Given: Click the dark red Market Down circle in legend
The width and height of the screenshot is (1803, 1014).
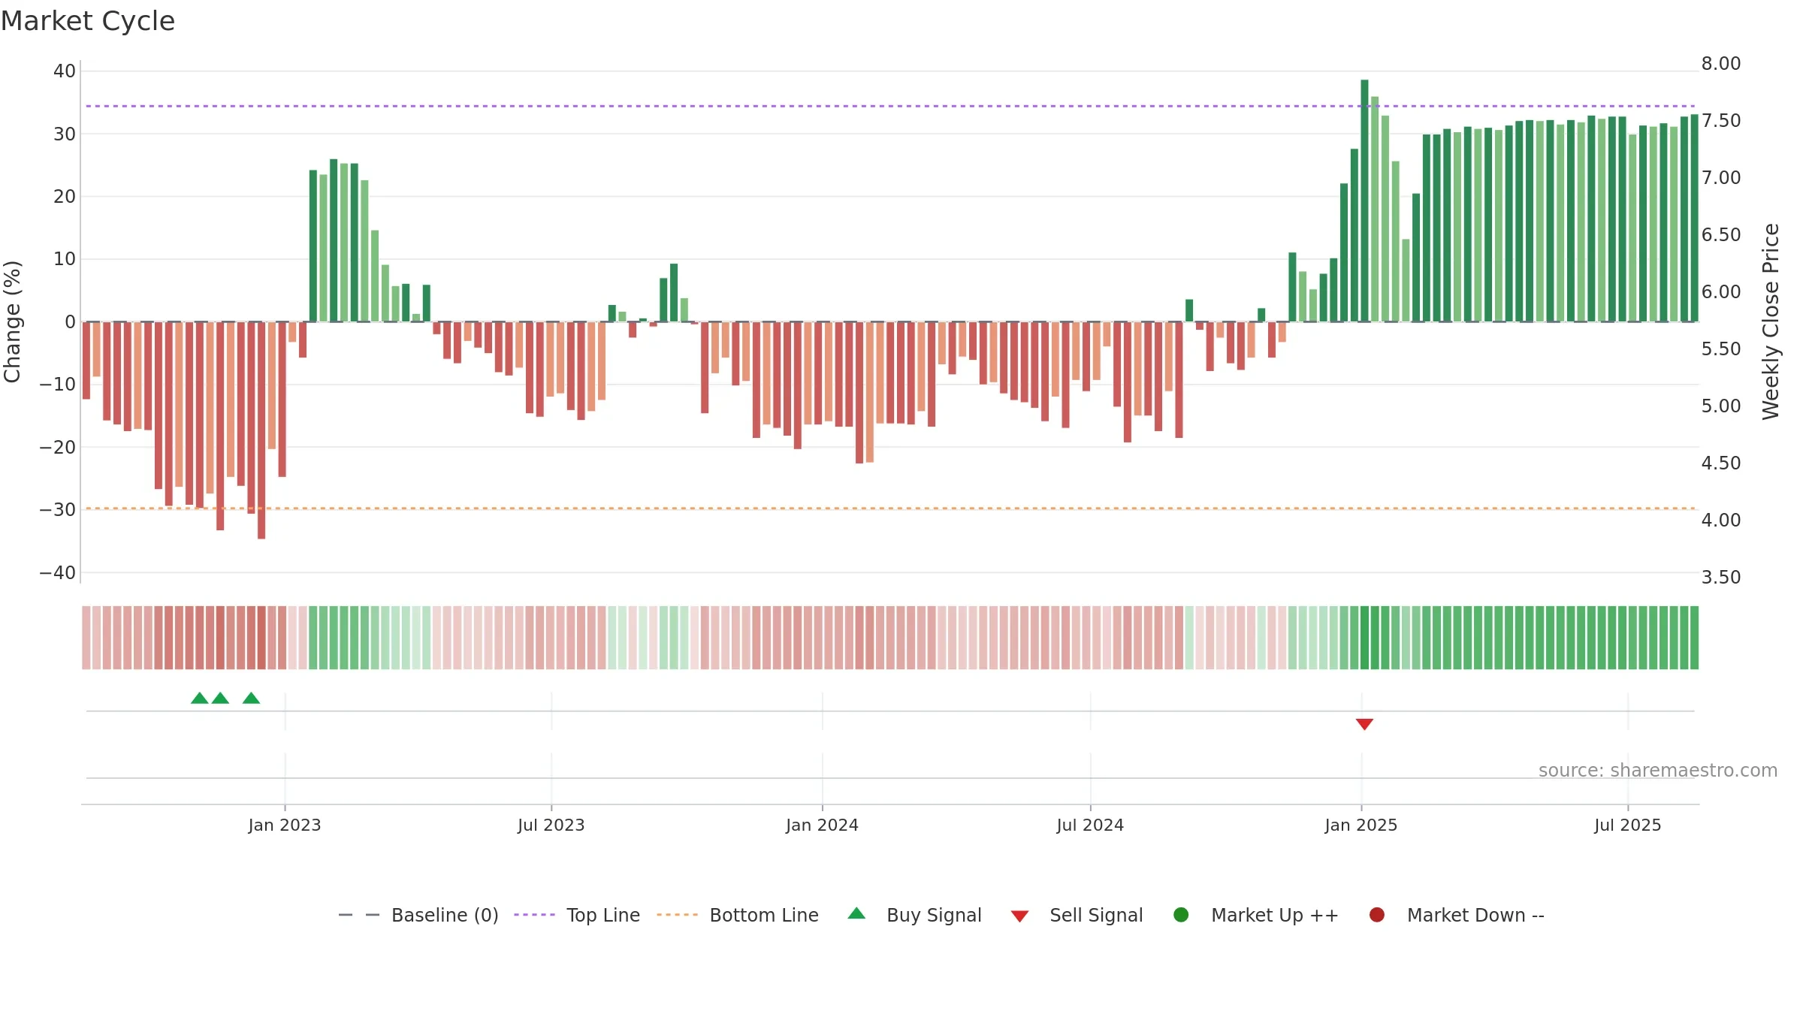Looking at the screenshot, I should click(x=1377, y=915).
